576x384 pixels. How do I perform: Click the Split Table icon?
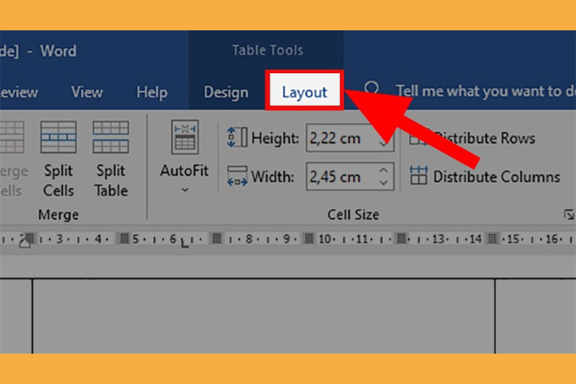(x=111, y=137)
